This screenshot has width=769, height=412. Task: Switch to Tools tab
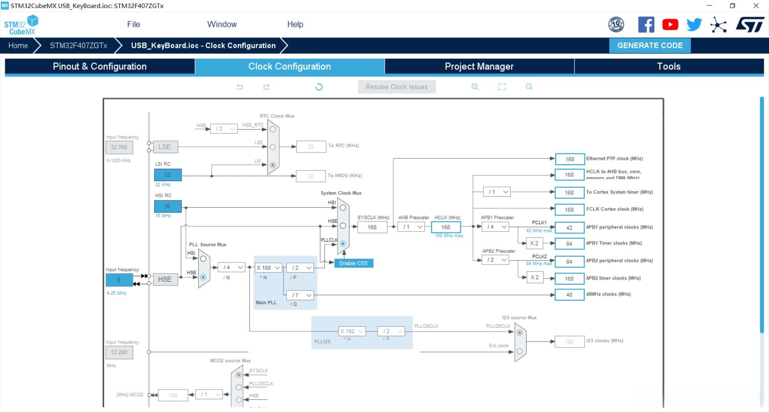tap(669, 66)
